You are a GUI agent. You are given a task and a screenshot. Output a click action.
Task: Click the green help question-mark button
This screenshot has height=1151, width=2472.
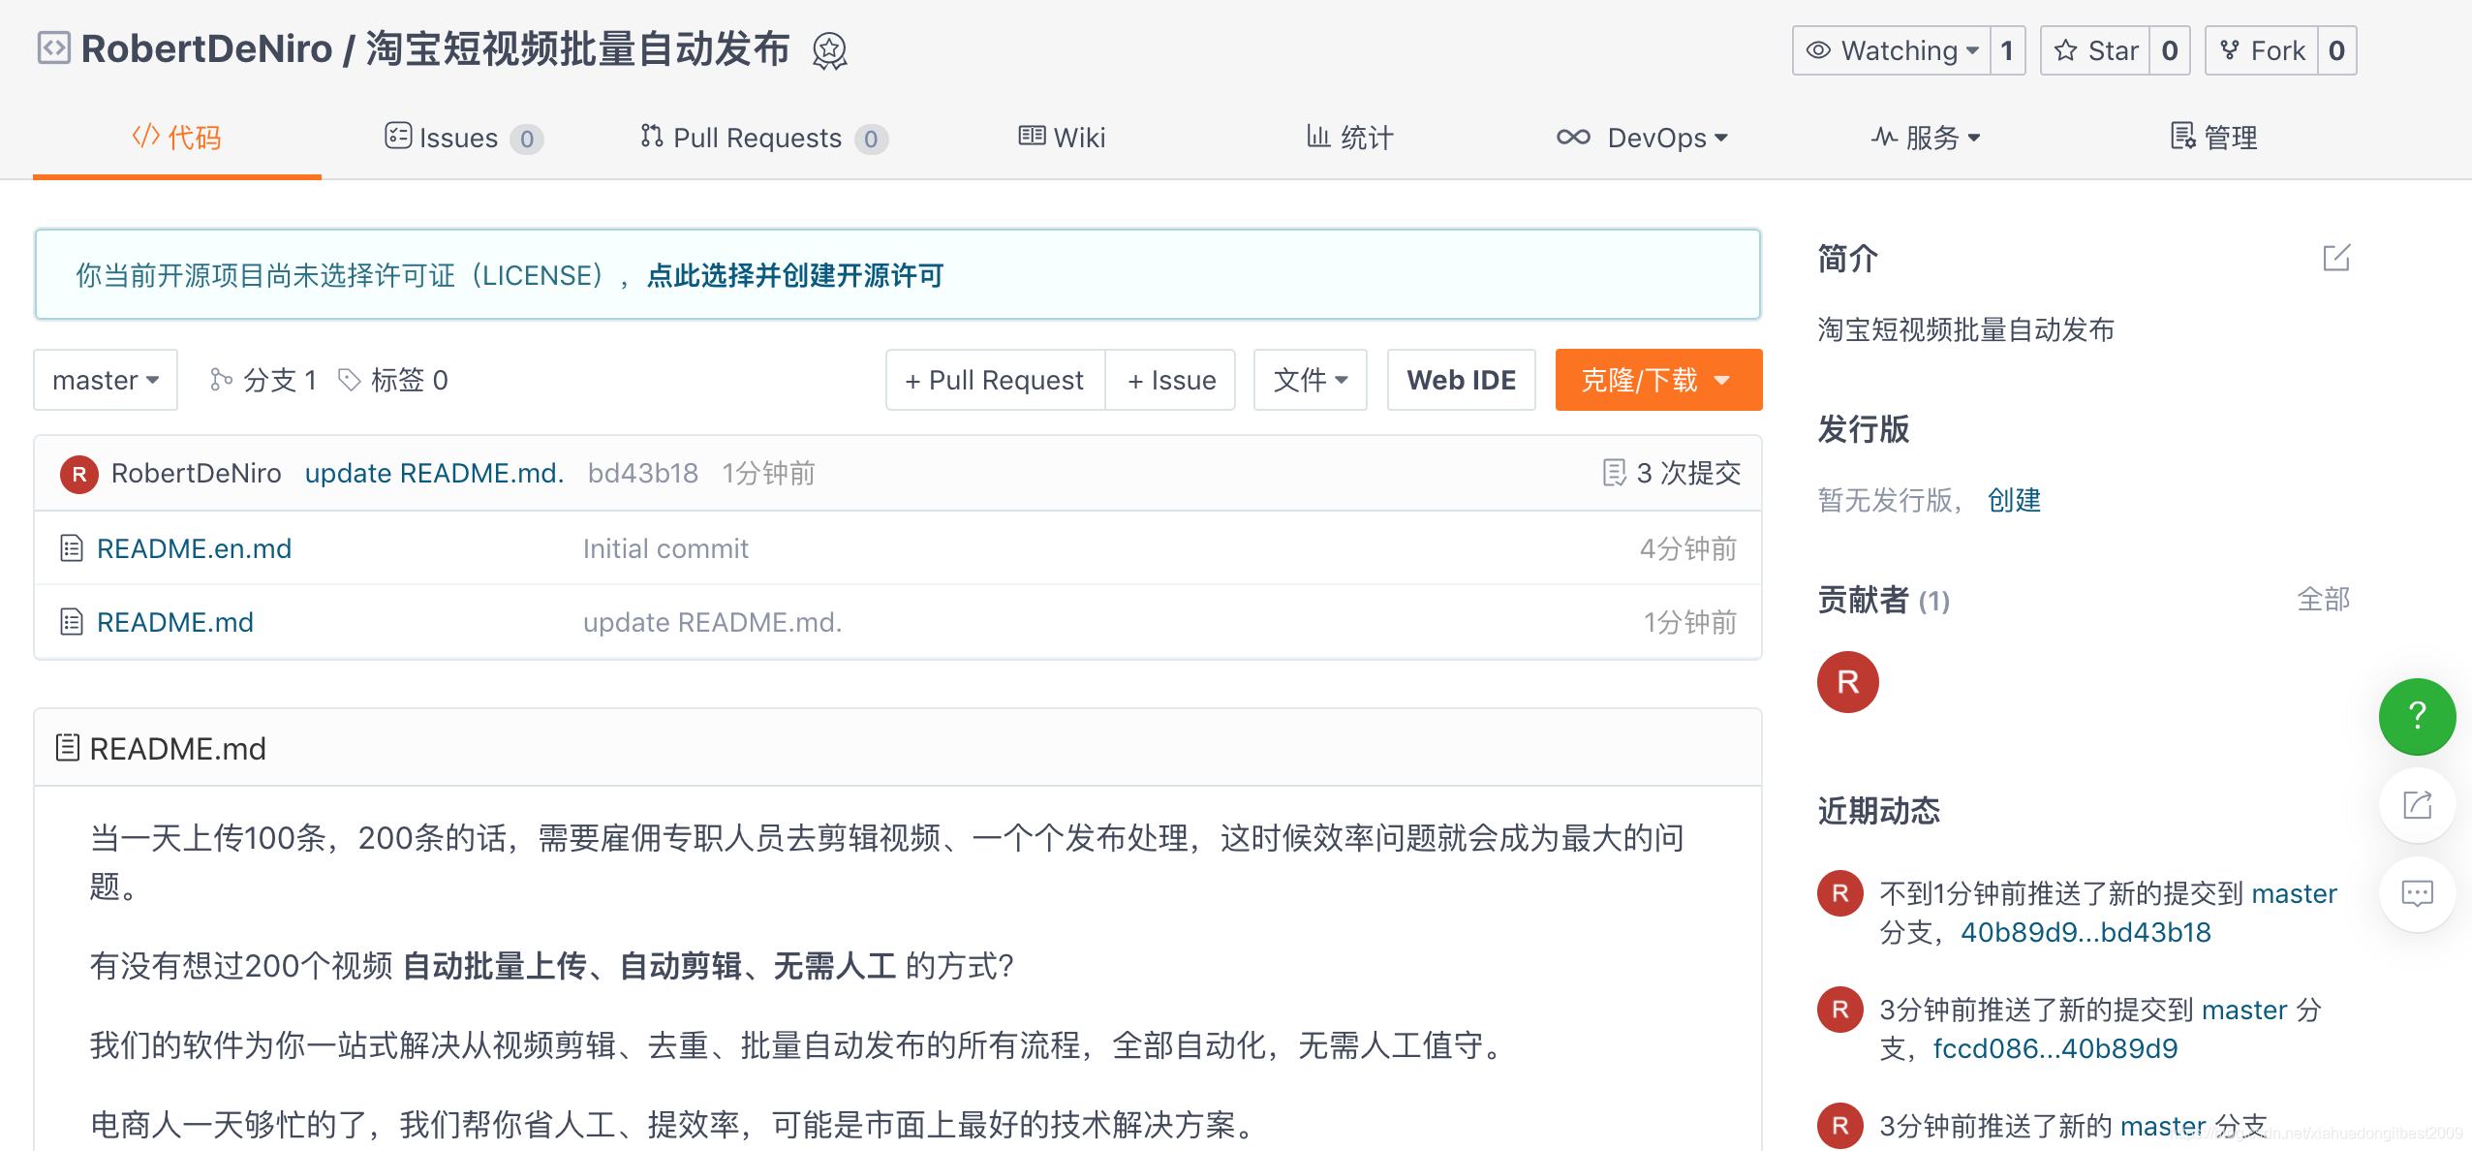click(2417, 716)
